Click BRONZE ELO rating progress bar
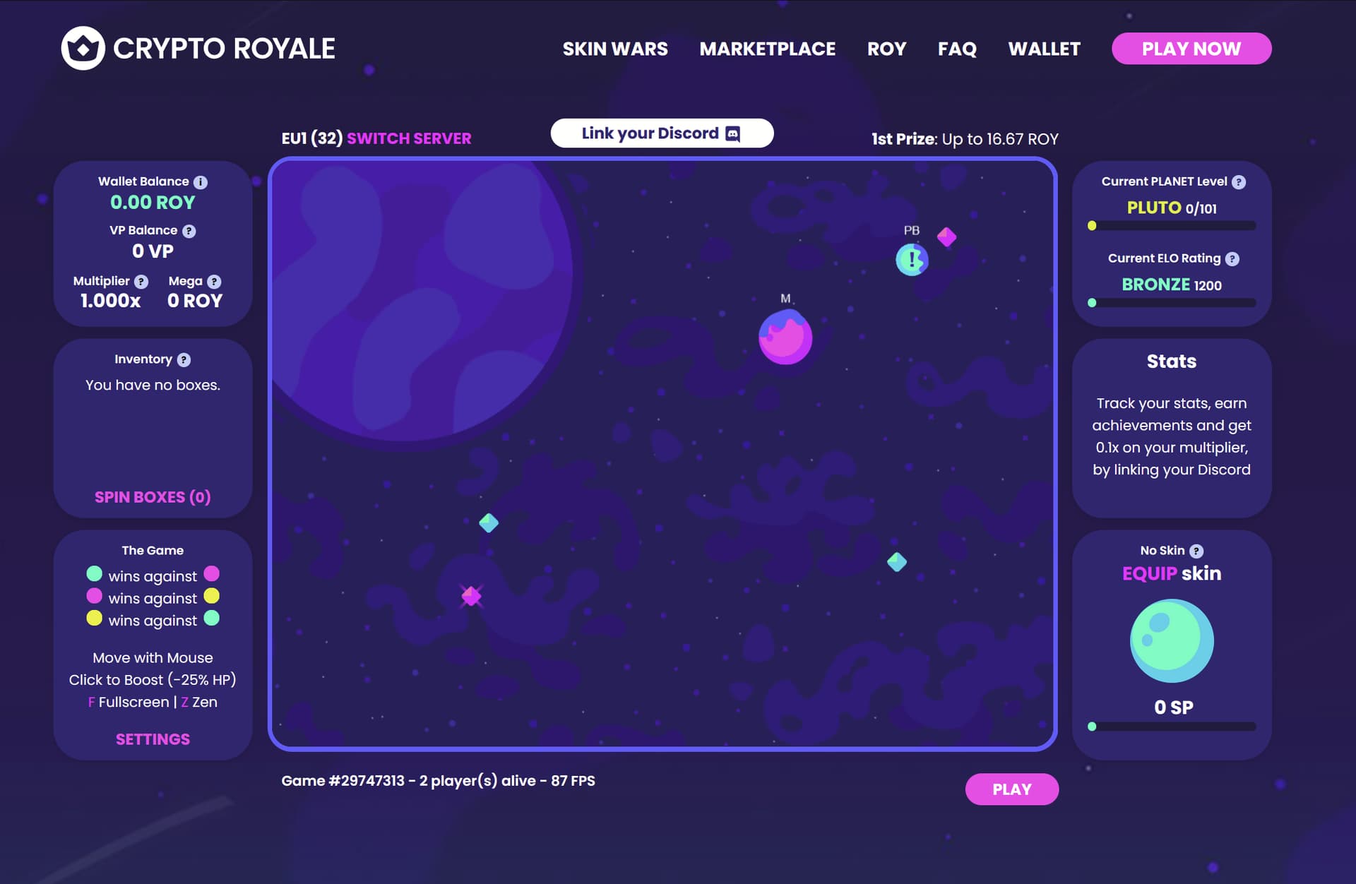Viewport: 1356px width, 884px height. tap(1172, 303)
